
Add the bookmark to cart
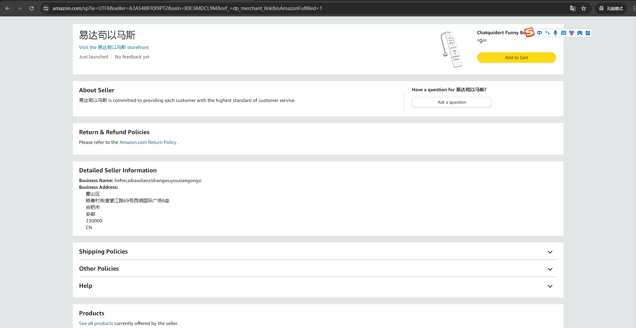pos(517,57)
